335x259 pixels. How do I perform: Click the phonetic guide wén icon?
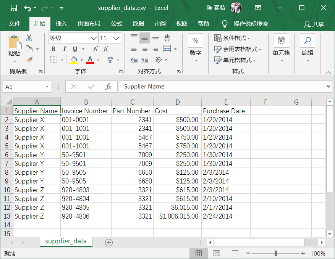[x=110, y=60]
